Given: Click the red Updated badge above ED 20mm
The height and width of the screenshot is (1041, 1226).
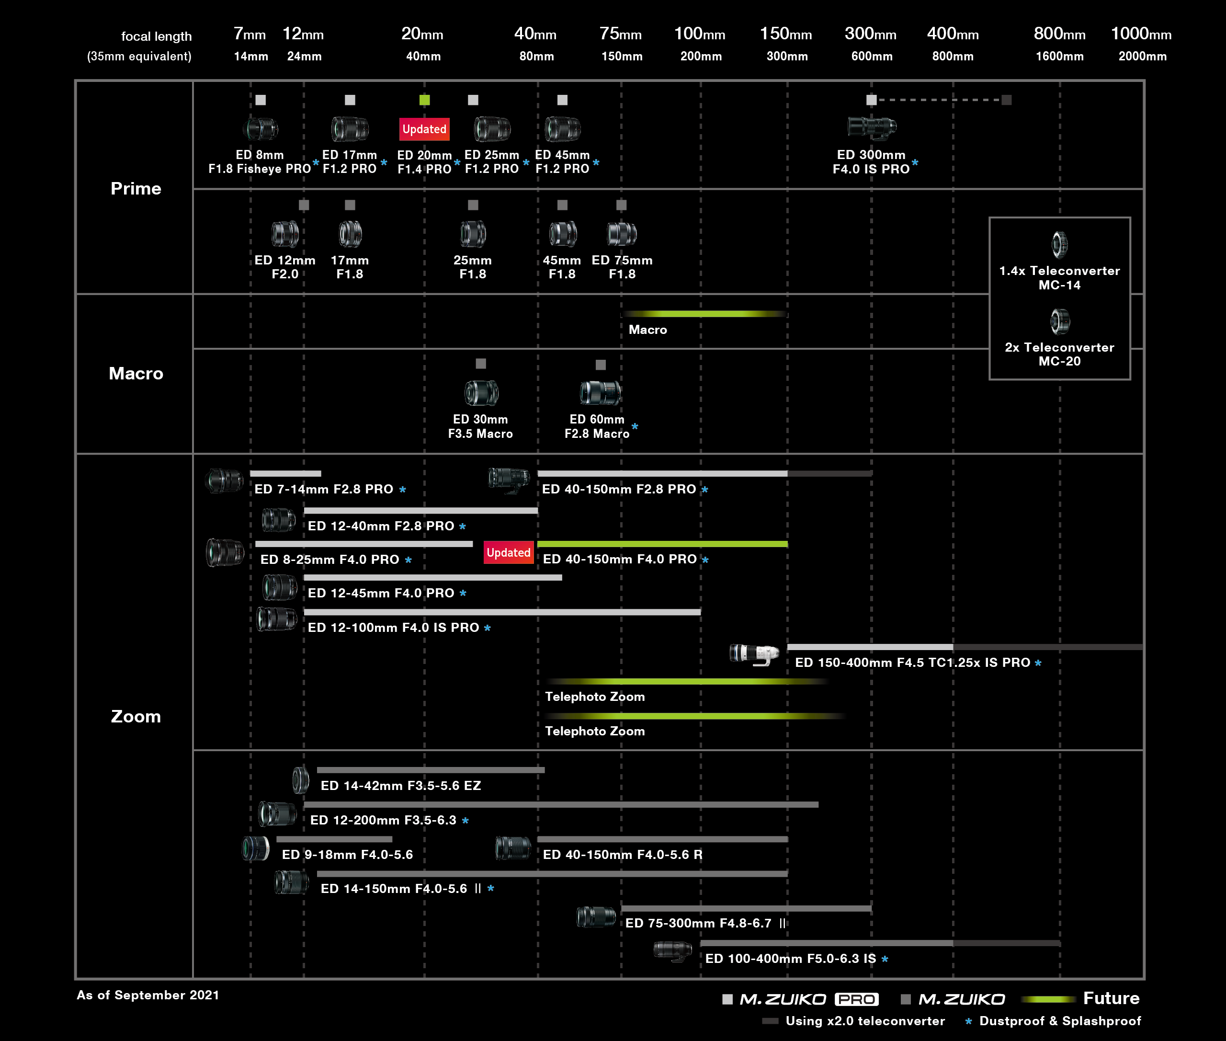Looking at the screenshot, I should (424, 129).
